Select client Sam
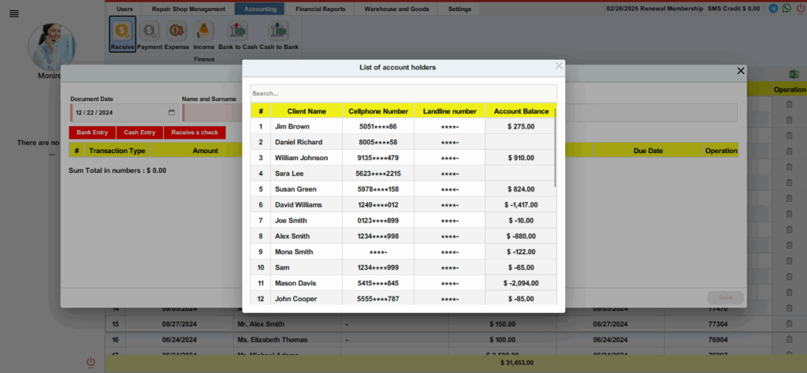 [x=282, y=267]
